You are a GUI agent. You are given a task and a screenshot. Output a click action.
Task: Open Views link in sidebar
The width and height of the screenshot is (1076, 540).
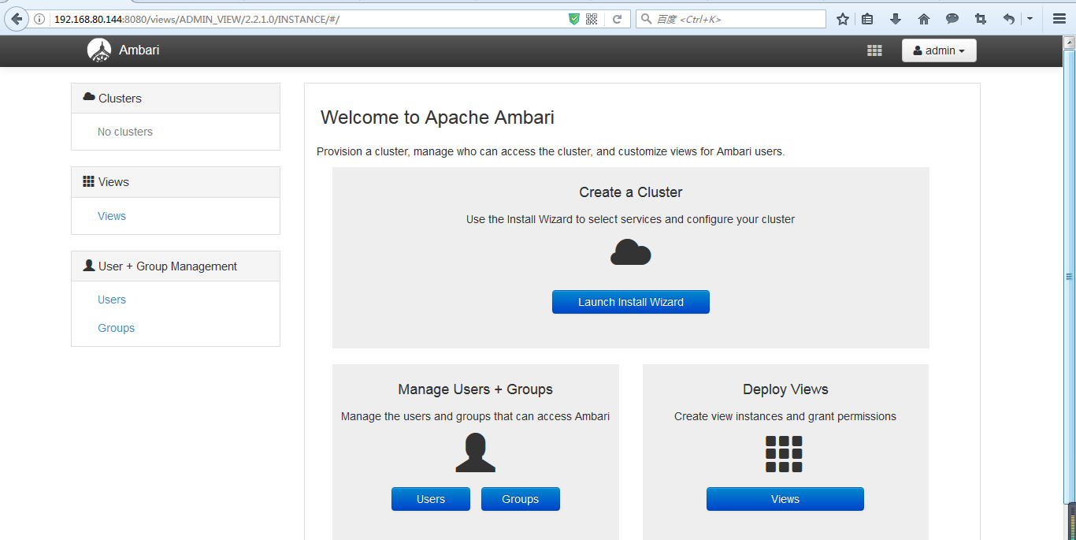(112, 216)
